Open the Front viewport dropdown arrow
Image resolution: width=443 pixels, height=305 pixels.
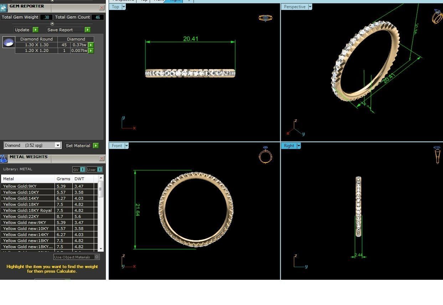[126, 146]
